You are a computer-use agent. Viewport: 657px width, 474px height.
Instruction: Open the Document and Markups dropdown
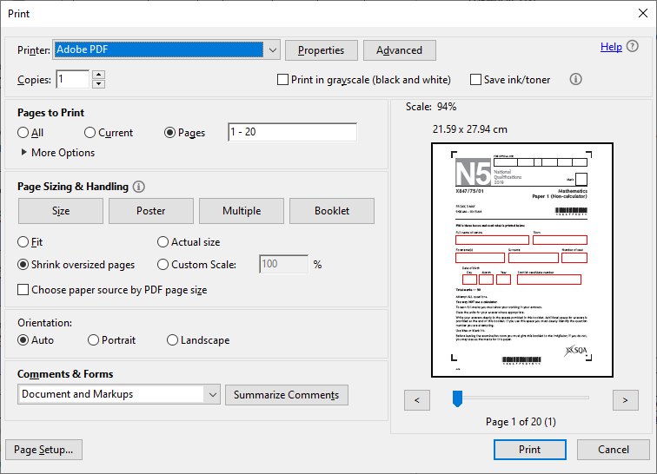pos(213,395)
